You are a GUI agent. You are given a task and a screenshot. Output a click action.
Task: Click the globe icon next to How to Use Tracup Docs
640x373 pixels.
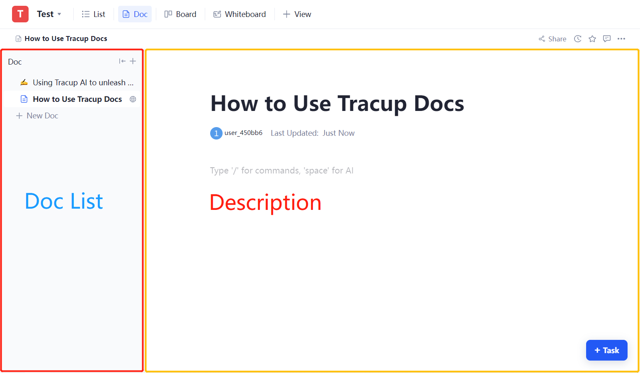[133, 99]
